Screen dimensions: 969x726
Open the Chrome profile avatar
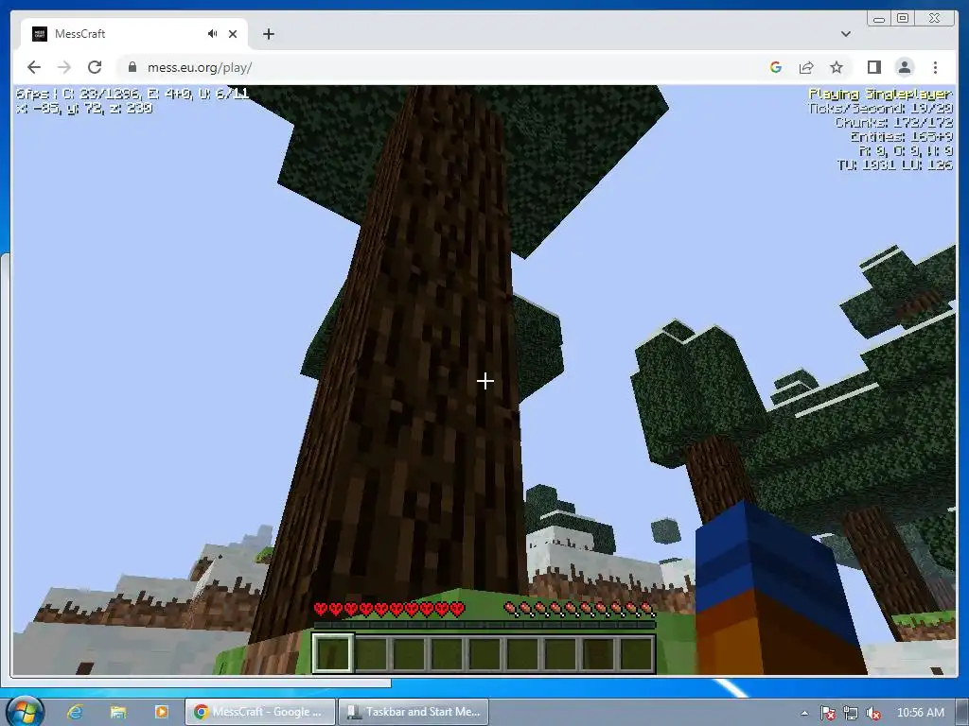[904, 67]
